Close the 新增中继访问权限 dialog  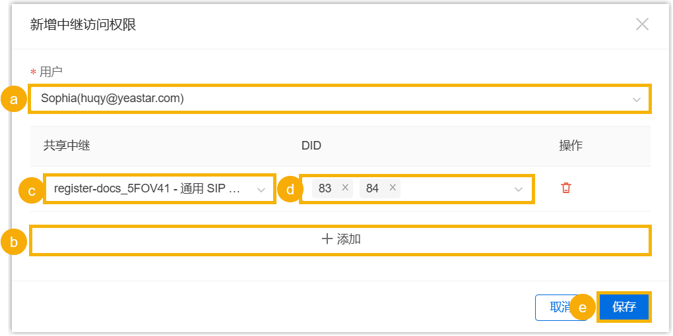click(642, 25)
